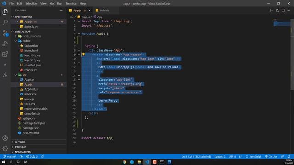Click the minimap code overview
Image resolution: width=294 pixels, height=165 pixels.
pyautogui.click(x=281, y=23)
